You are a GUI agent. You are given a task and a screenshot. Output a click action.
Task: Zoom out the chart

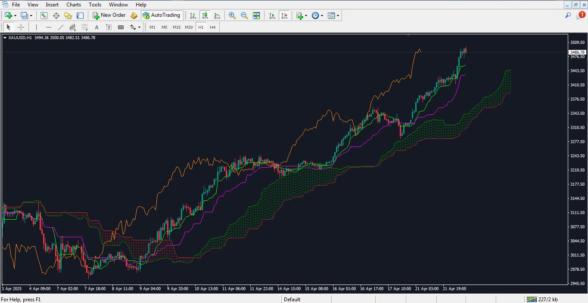pyautogui.click(x=244, y=15)
